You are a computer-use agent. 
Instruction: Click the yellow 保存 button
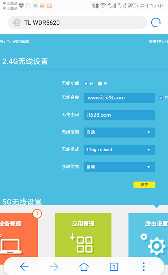(x=144, y=185)
